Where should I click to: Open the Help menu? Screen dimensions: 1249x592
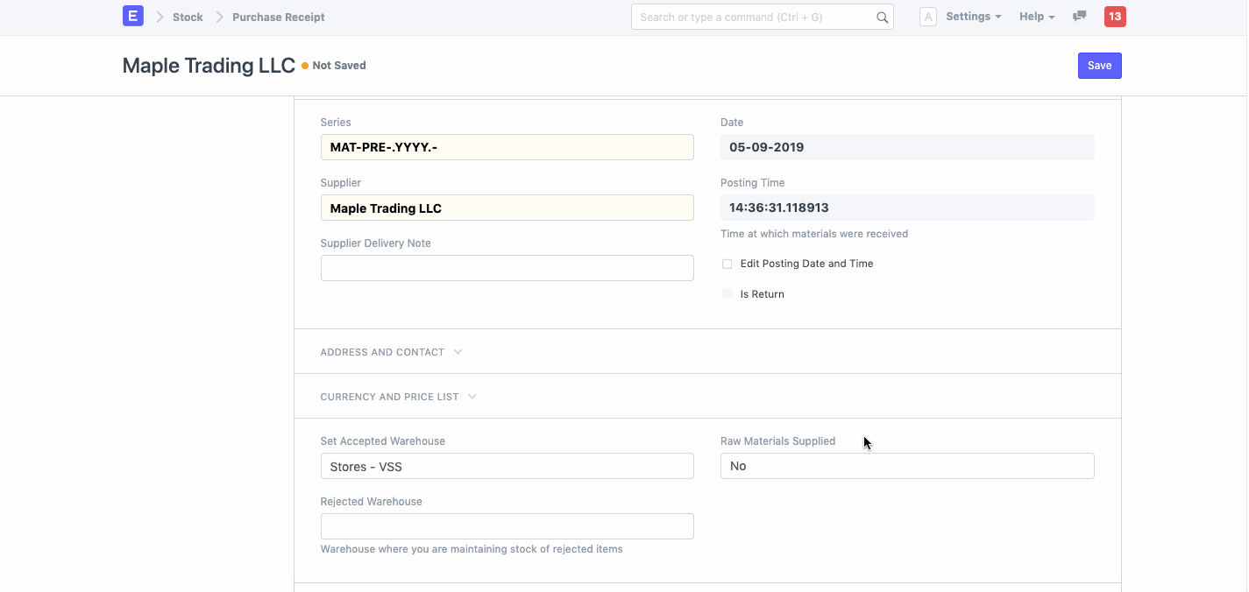pos(1036,17)
